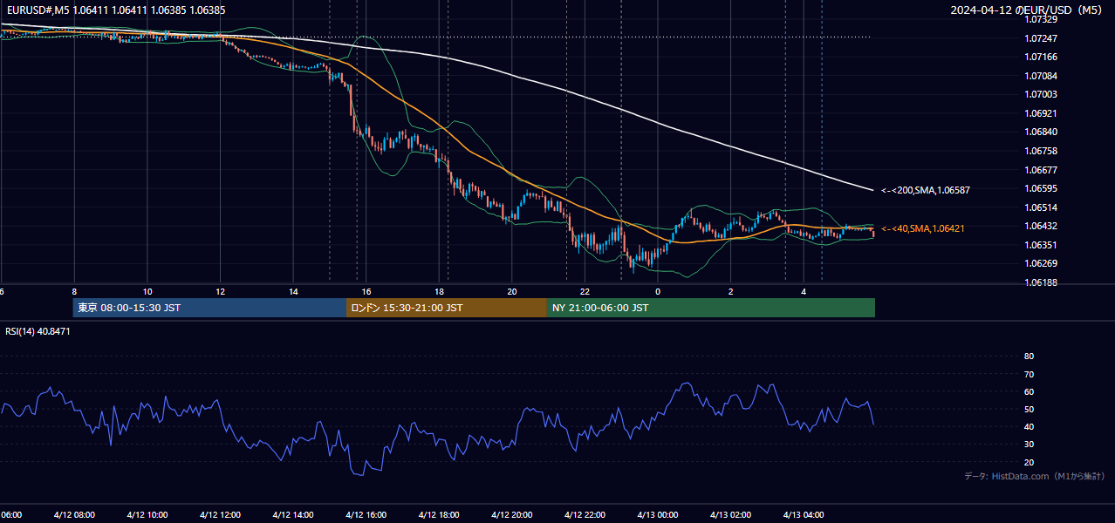Click RSI axis level 60
The height and width of the screenshot is (523, 1115).
1029,391
